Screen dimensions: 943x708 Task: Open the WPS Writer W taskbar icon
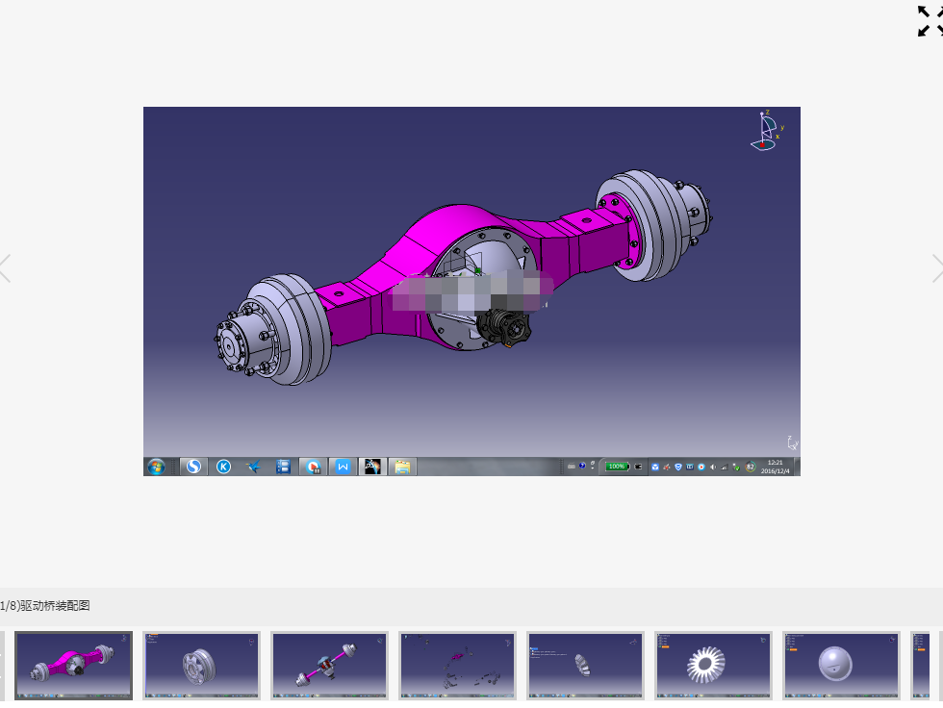click(x=343, y=467)
